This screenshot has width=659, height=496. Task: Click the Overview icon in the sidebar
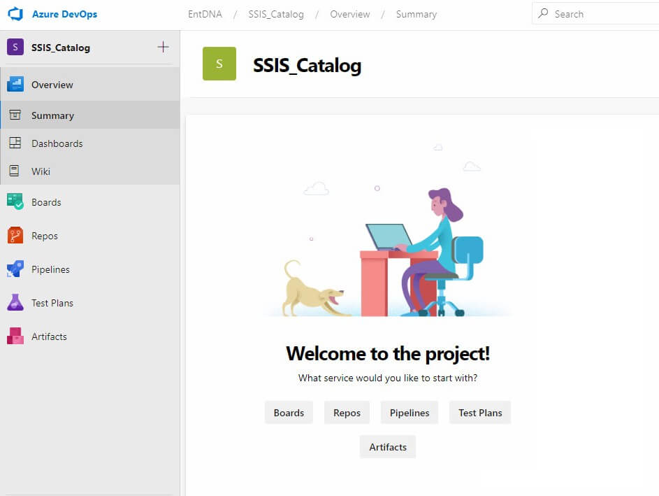pos(15,84)
